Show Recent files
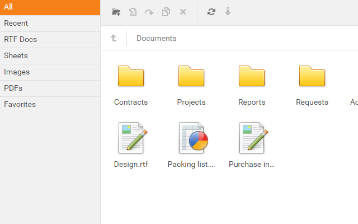This screenshot has height=224, width=358. tap(50, 24)
